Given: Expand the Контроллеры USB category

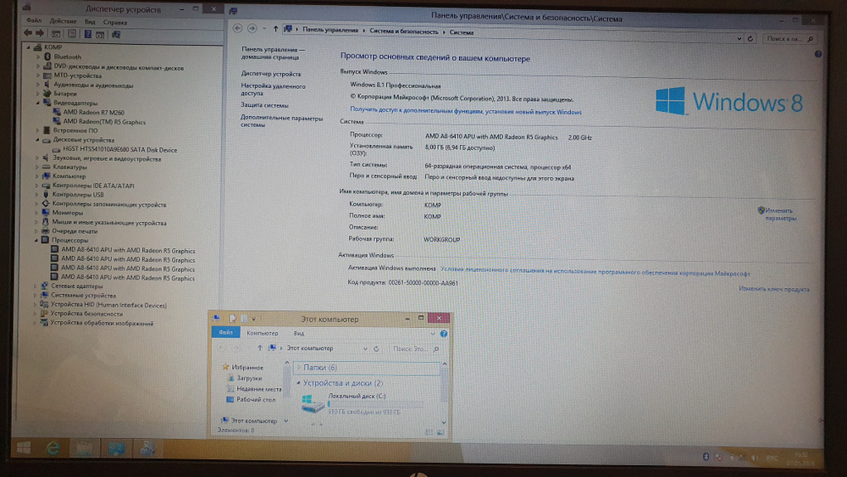Looking at the screenshot, I should (36, 195).
